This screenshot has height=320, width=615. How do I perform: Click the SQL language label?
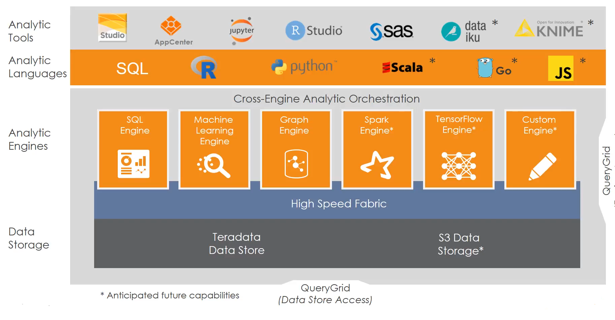pos(132,68)
